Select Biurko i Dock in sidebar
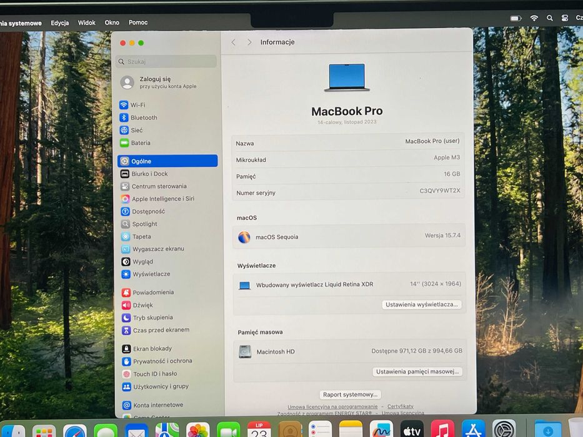 144,174
